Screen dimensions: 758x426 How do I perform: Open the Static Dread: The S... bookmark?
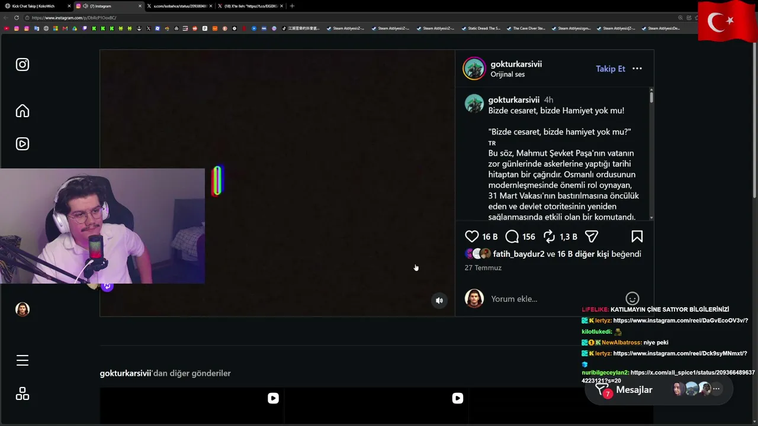click(480, 28)
